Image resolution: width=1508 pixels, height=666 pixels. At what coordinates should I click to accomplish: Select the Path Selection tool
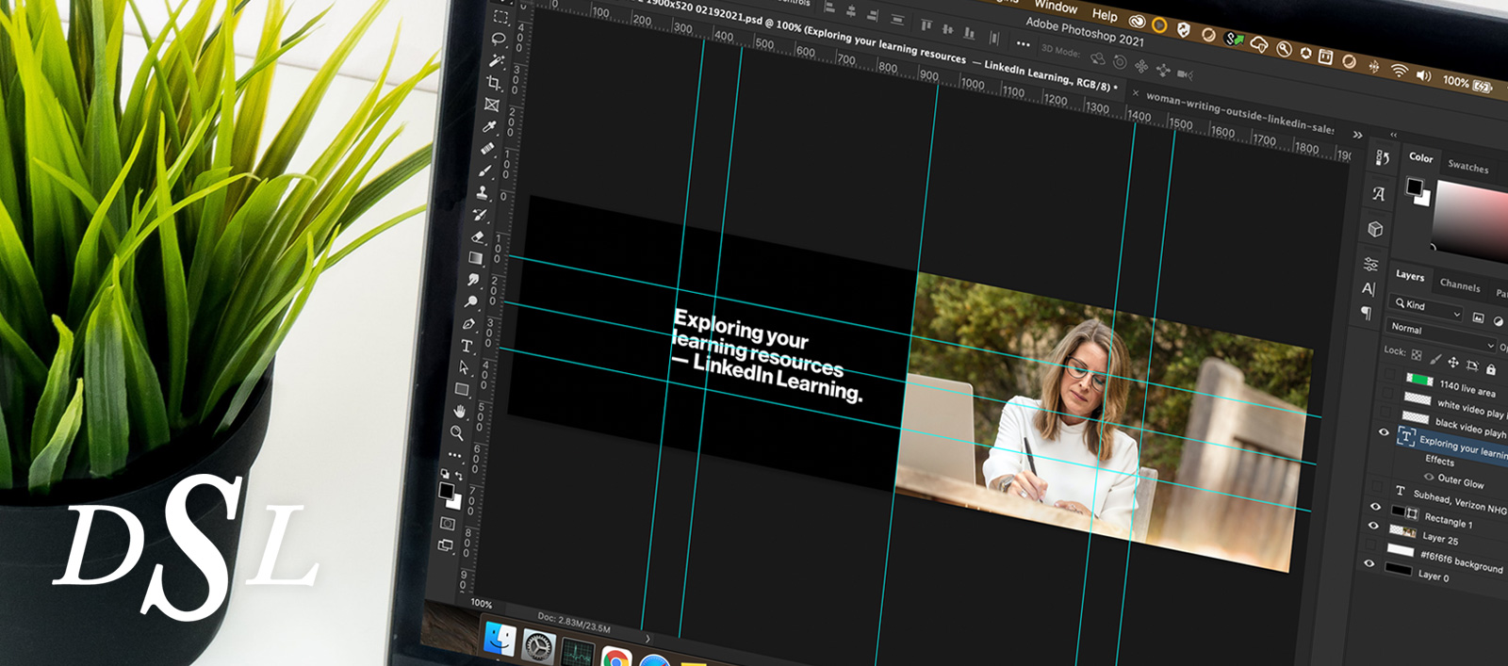point(464,367)
